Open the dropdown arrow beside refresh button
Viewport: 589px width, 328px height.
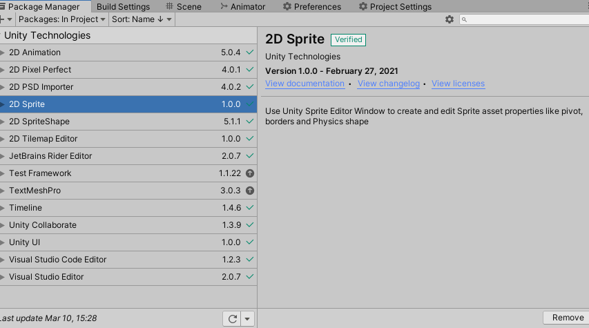tap(248, 318)
